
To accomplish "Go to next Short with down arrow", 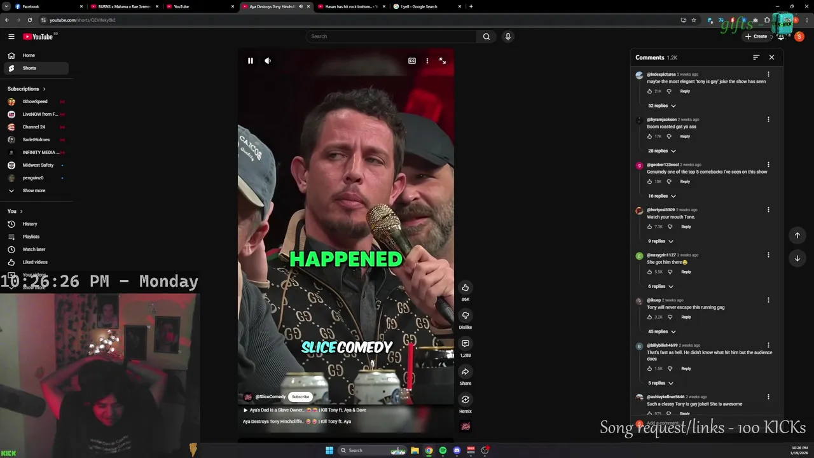I will click(797, 258).
